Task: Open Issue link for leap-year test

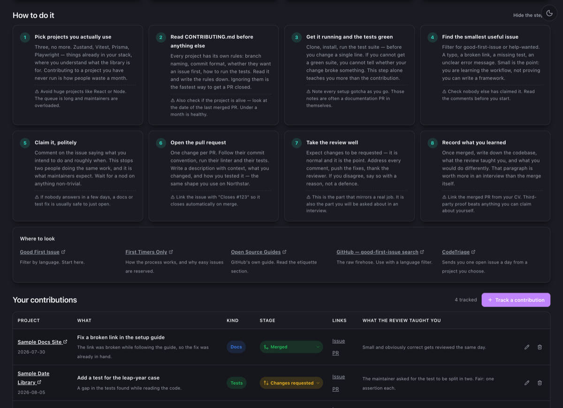Action: tap(338, 377)
